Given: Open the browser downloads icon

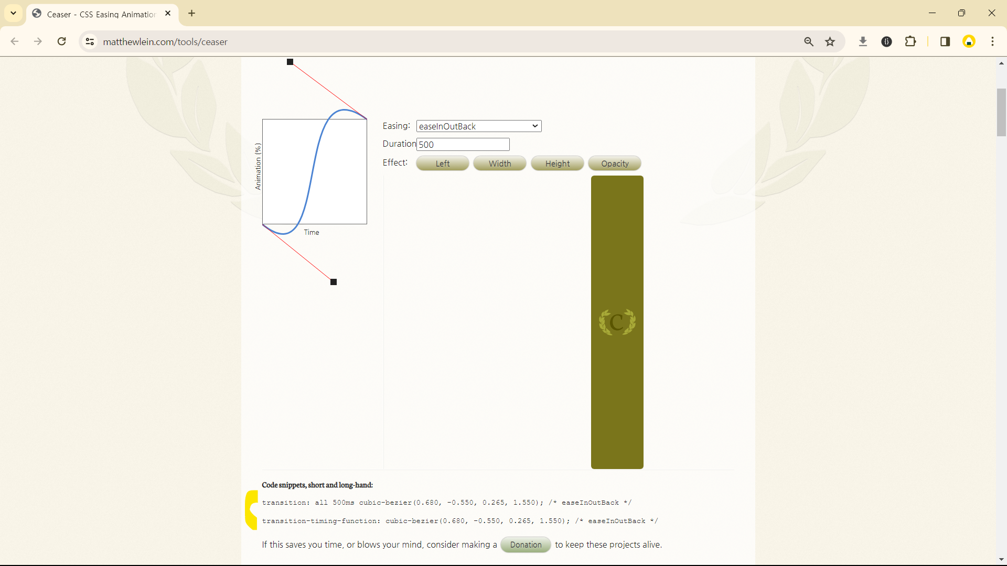Looking at the screenshot, I should coord(863,41).
